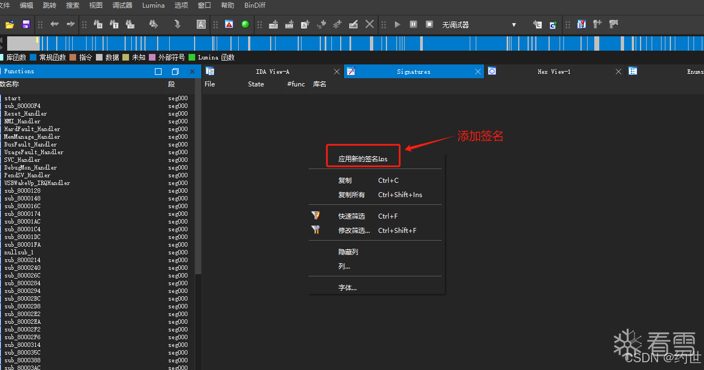Click the breakpoint list toolbar icon
This screenshot has width=704, height=370.
[x=582, y=24]
